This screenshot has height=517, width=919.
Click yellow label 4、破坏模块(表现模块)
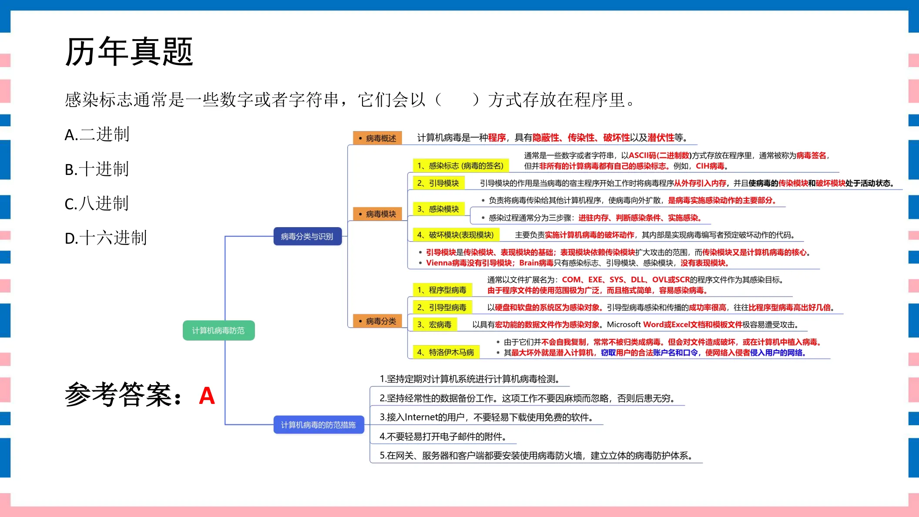tap(456, 235)
